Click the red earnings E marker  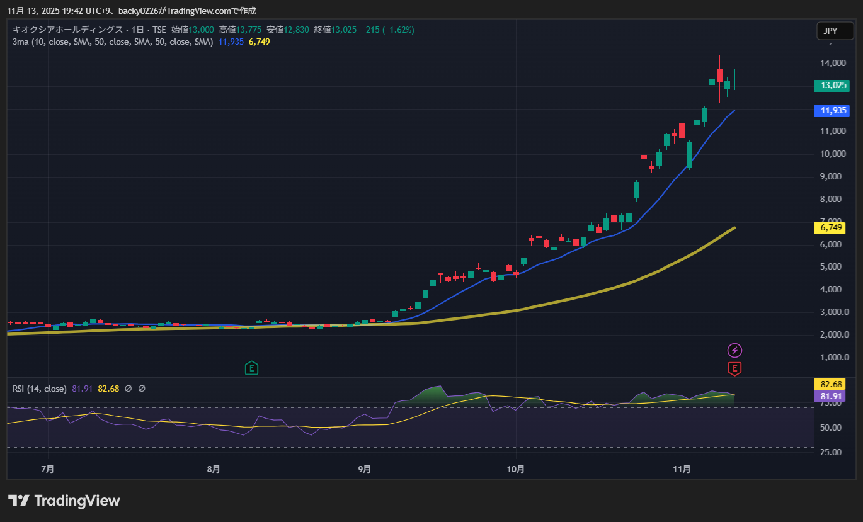[734, 368]
